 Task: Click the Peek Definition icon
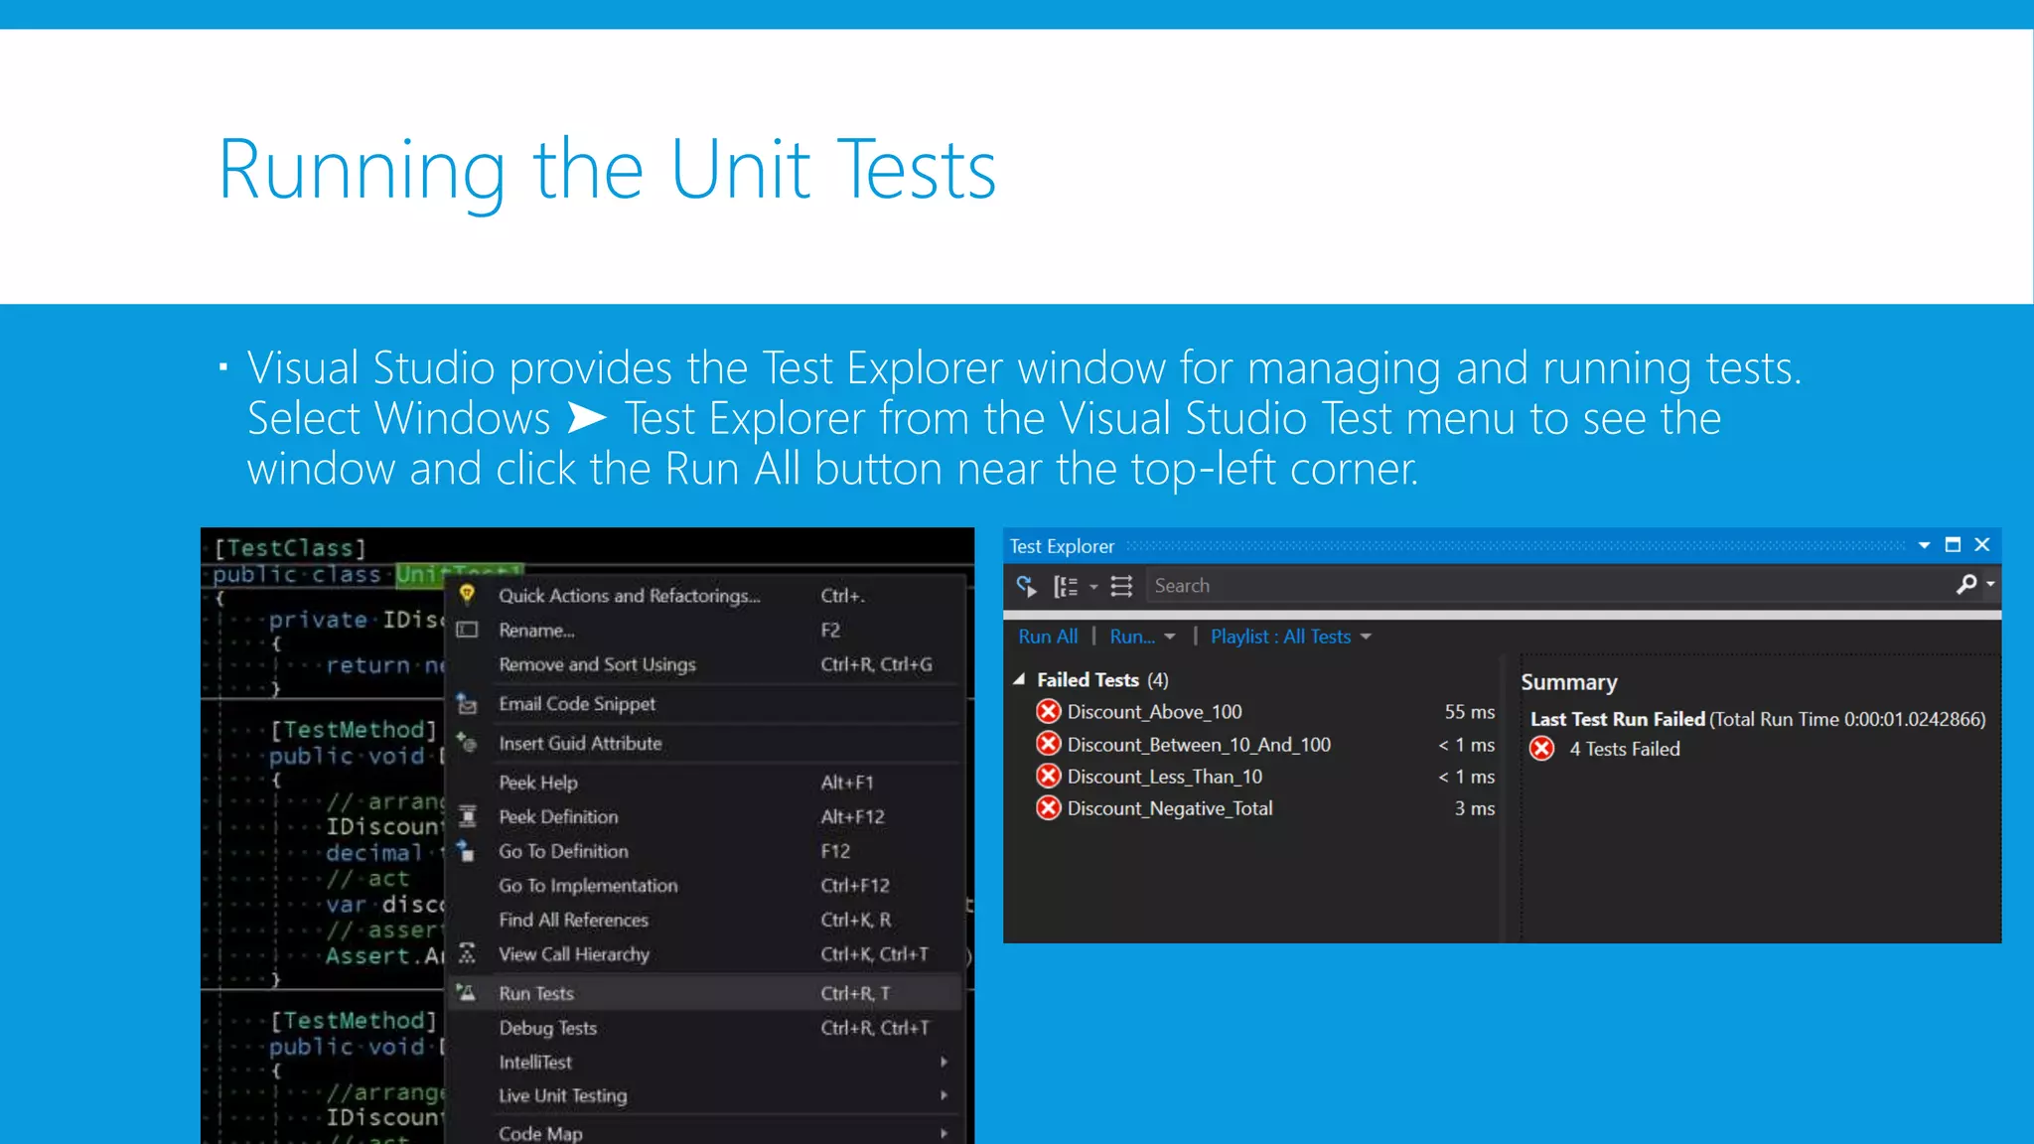click(x=467, y=816)
